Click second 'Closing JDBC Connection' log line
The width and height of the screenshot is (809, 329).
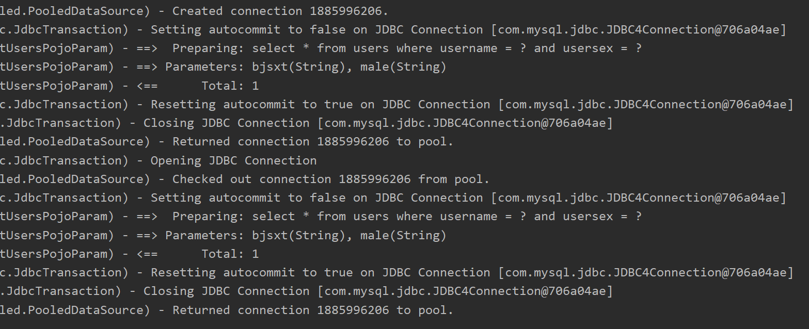coord(306,291)
